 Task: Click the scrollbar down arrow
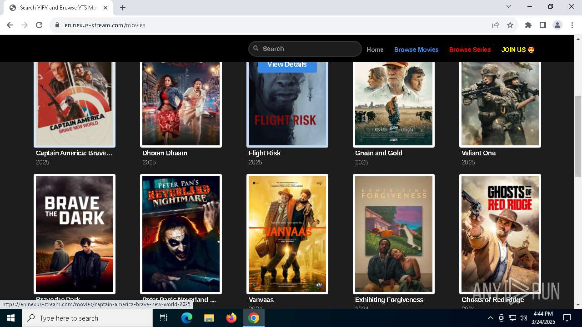tap(578, 305)
